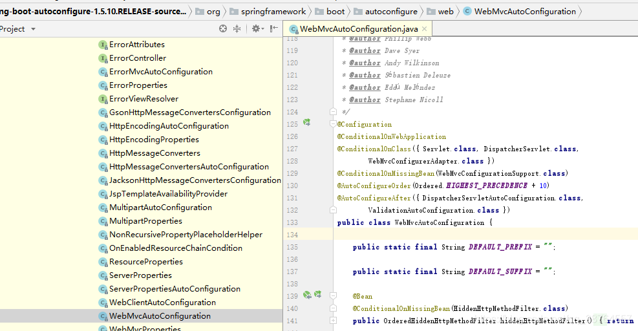
Task: Select ResourceProperties in the tree
Action: pyautogui.click(x=145, y=261)
